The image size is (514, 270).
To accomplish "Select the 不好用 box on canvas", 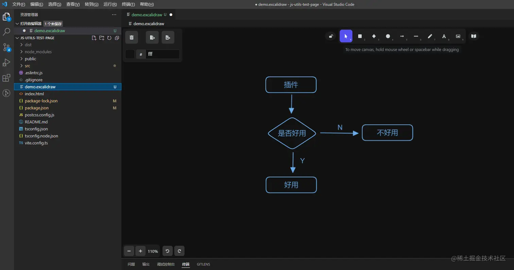I will point(388,133).
